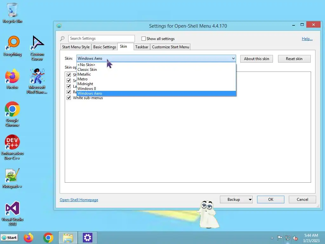325x244 pixels.
Task: Choose Metro skin from the list
Action: coord(156,79)
